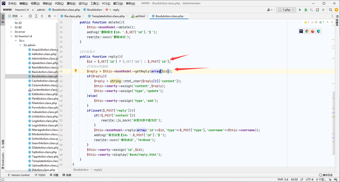This screenshot has height=182, width=340.
Task: Click the yellow intention lightbulb on line 43
Action: coord(76,71)
